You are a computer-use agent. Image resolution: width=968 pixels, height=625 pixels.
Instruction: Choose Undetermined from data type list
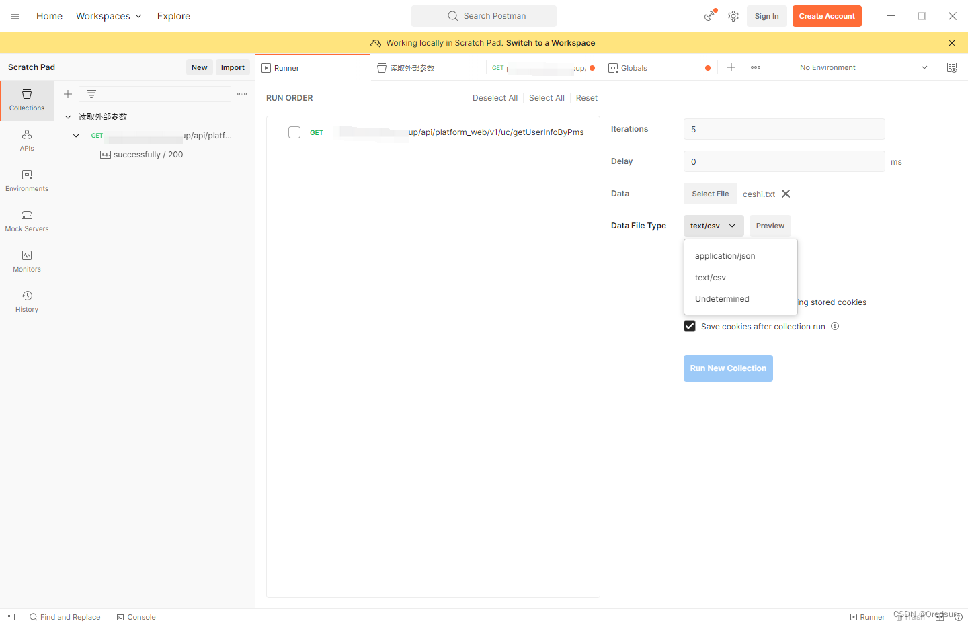point(741,299)
